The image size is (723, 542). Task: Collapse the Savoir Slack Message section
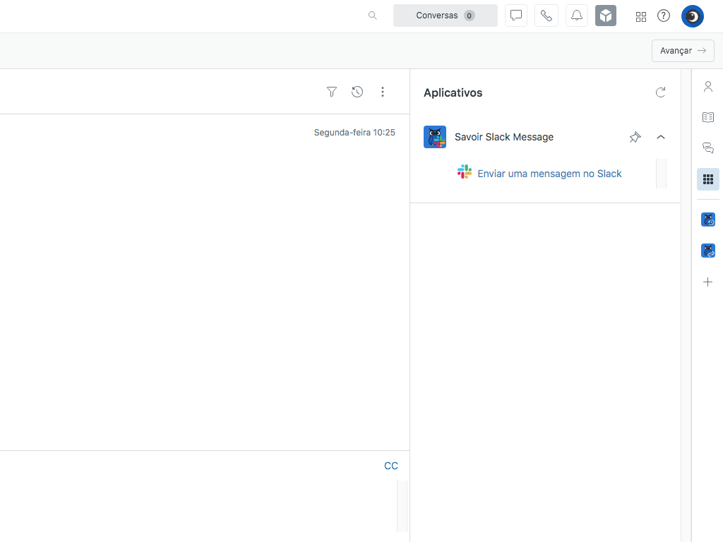tap(661, 137)
